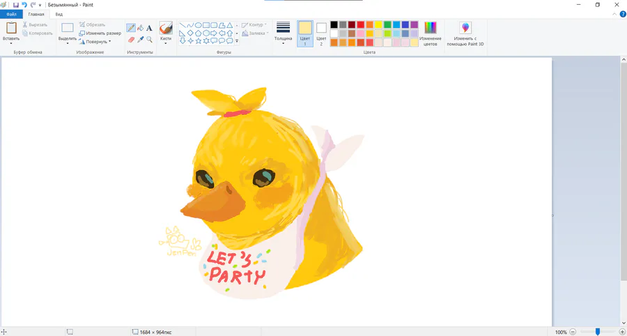Pick the right arrow shape
627x336 pixels.
point(214,33)
